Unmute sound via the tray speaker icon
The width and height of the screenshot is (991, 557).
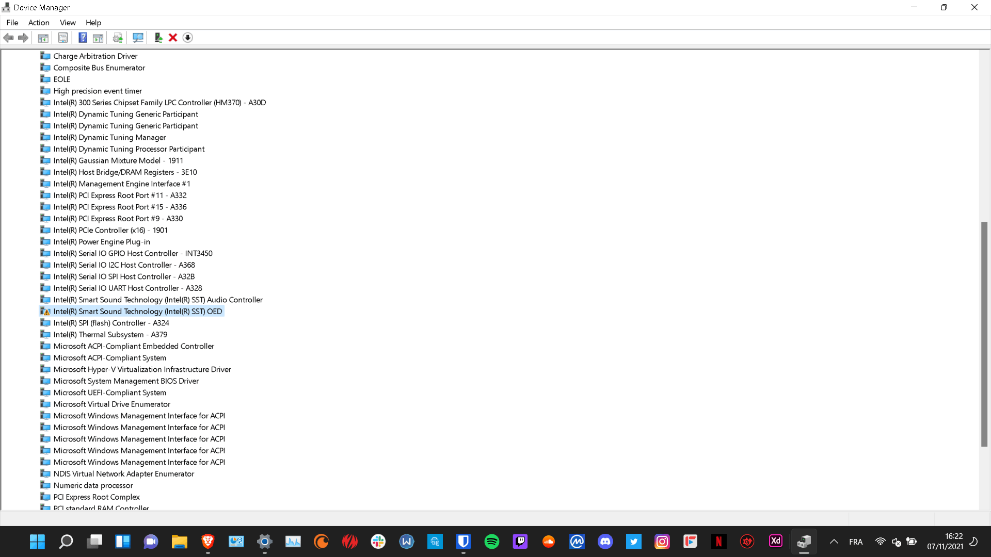pos(896,542)
